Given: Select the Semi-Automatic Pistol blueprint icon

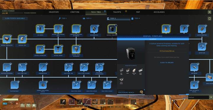Looking at the screenshot, I should pyautogui.click(x=194, y=85).
